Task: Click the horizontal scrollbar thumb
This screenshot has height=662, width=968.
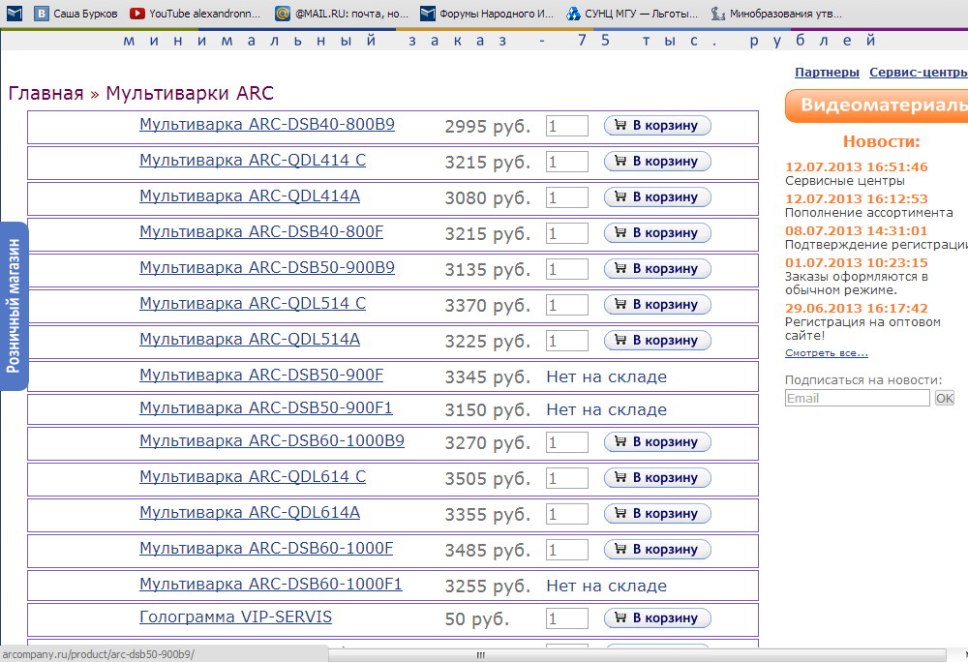Action: pos(480,655)
